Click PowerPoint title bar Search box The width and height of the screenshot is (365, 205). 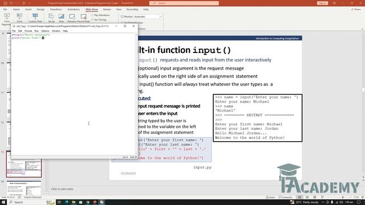184,3
